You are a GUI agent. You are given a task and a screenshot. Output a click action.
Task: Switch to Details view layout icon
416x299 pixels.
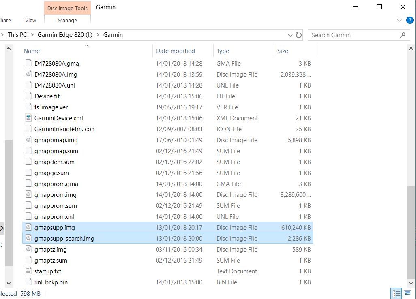[x=397, y=293]
